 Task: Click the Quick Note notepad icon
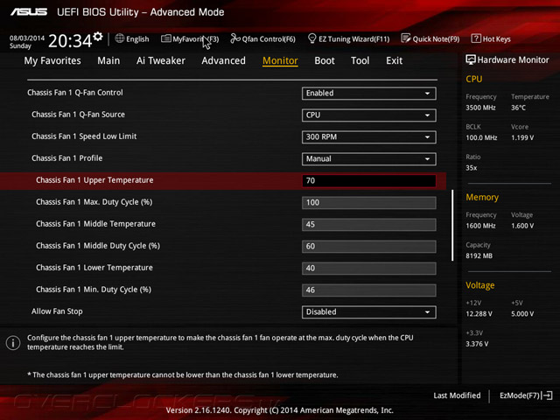coord(406,38)
